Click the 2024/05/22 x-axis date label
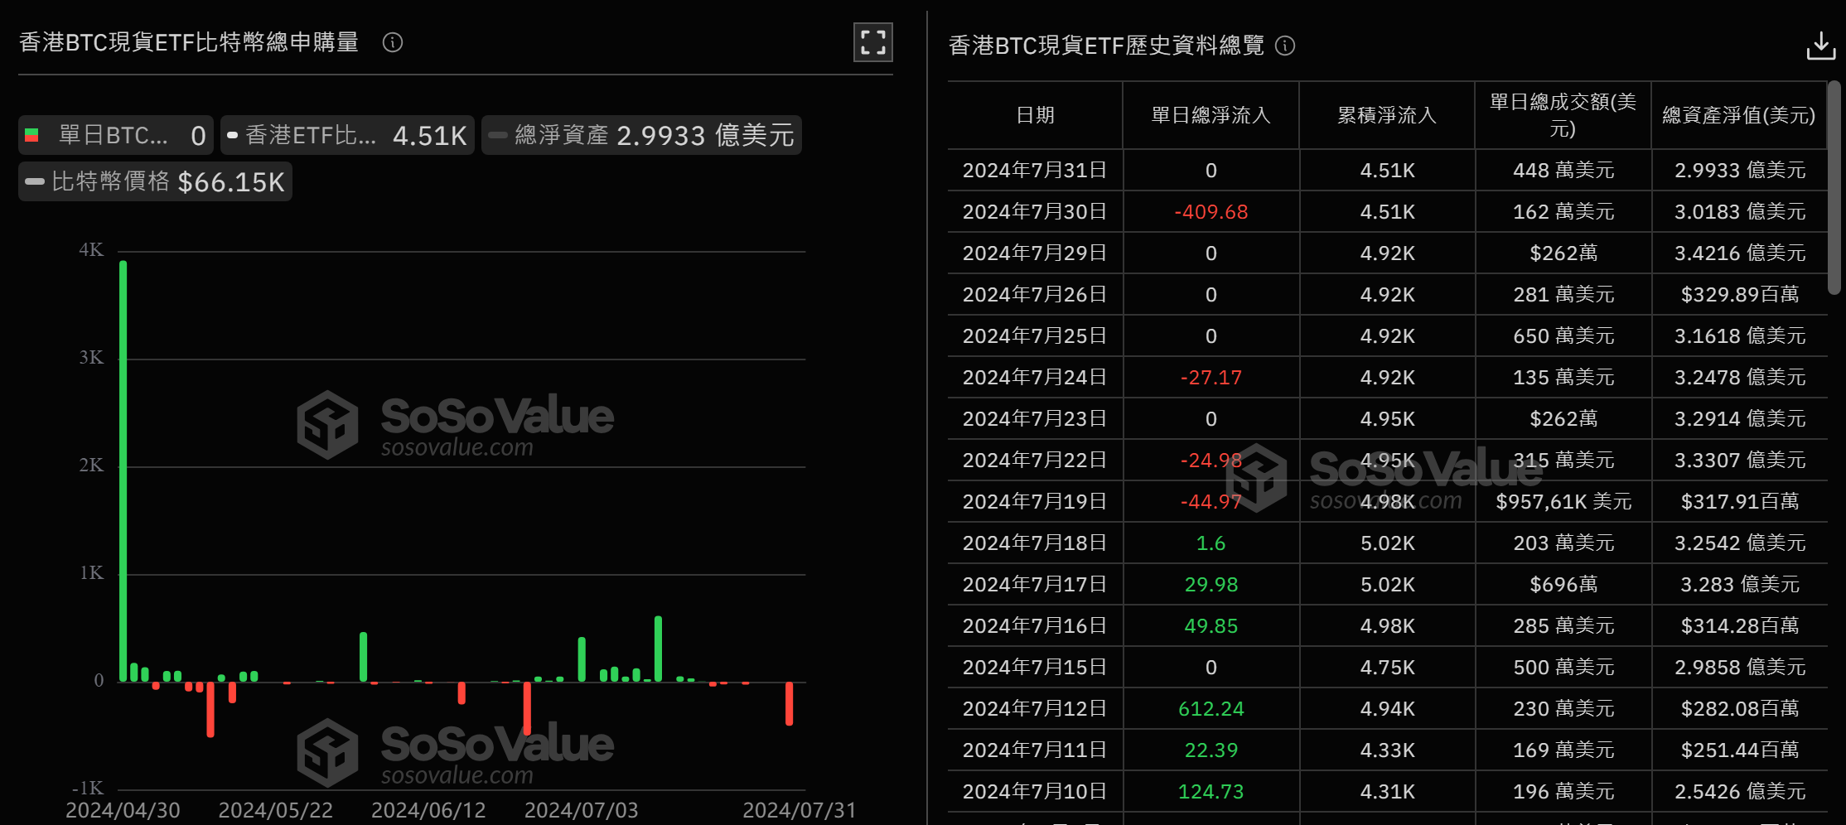1846x825 pixels. pyautogui.click(x=275, y=810)
